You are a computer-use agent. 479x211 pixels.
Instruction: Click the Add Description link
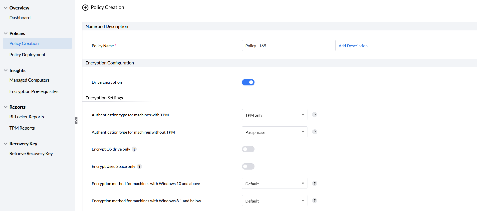click(353, 46)
